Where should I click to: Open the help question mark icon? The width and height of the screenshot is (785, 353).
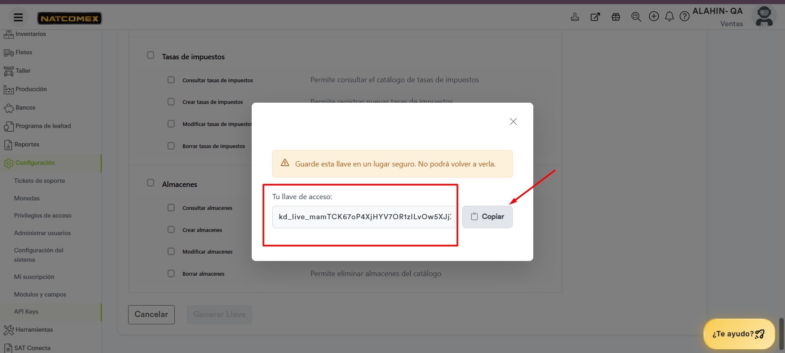pyautogui.click(x=684, y=16)
